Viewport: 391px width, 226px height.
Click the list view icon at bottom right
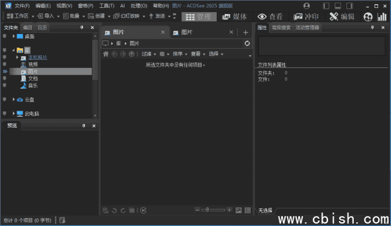click(247, 210)
